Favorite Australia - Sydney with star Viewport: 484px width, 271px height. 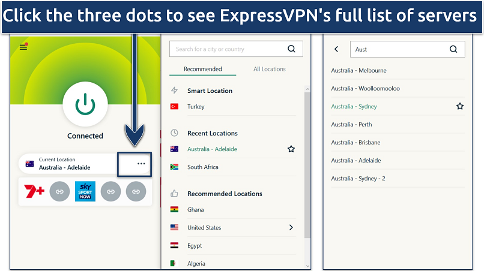pyautogui.click(x=460, y=106)
